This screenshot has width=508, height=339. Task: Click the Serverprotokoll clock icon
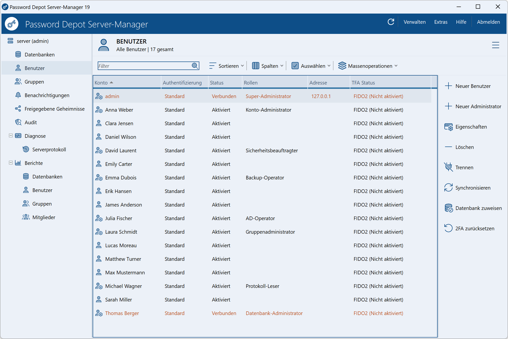(x=26, y=149)
